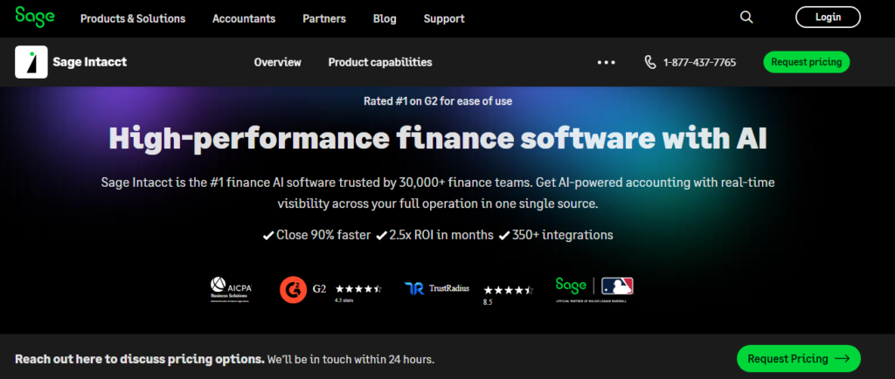Click the phone handset icon

(x=650, y=62)
